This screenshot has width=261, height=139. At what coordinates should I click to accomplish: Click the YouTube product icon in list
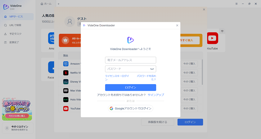click(x=66, y=108)
